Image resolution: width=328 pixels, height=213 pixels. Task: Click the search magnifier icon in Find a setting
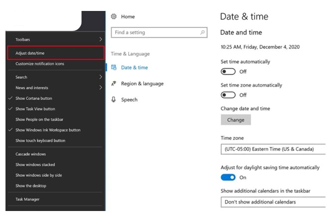pos(202,32)
